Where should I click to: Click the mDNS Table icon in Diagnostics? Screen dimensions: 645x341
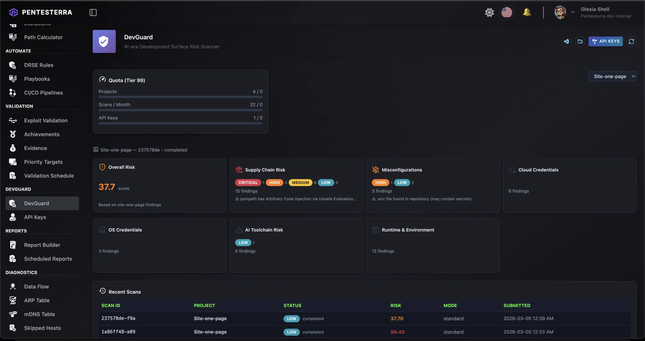tap(13, 314)
